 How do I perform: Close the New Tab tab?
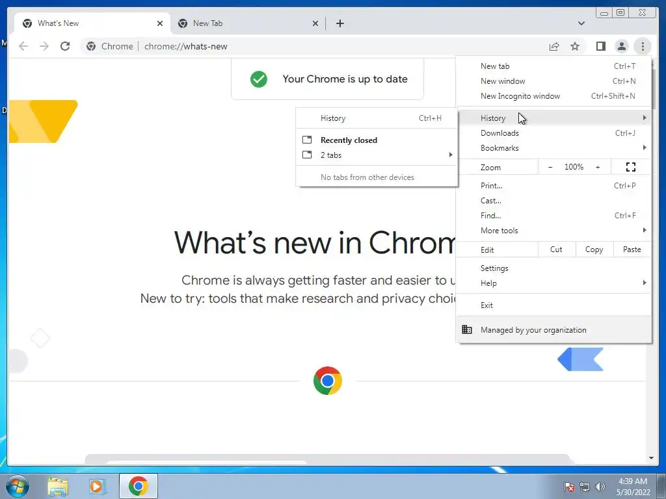(315, 23)
